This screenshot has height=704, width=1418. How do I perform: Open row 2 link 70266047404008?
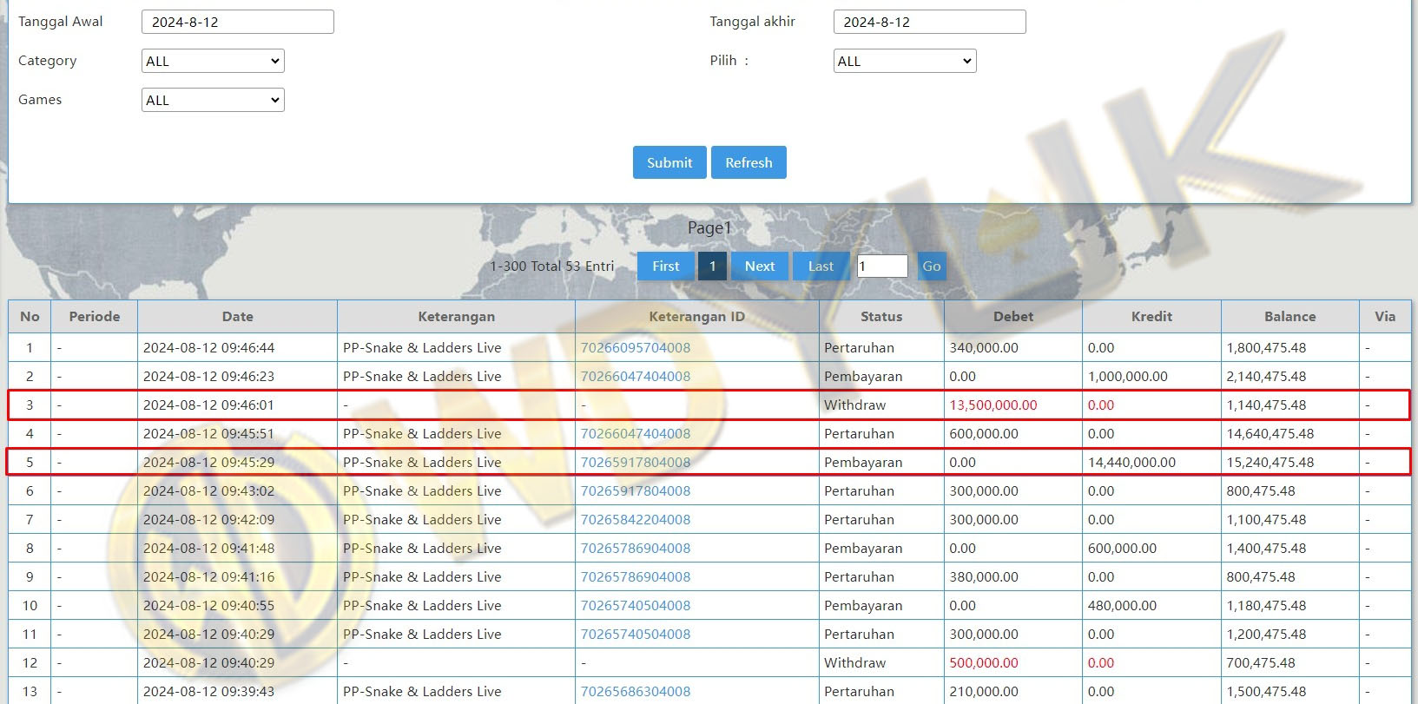[x=636, y=376]
